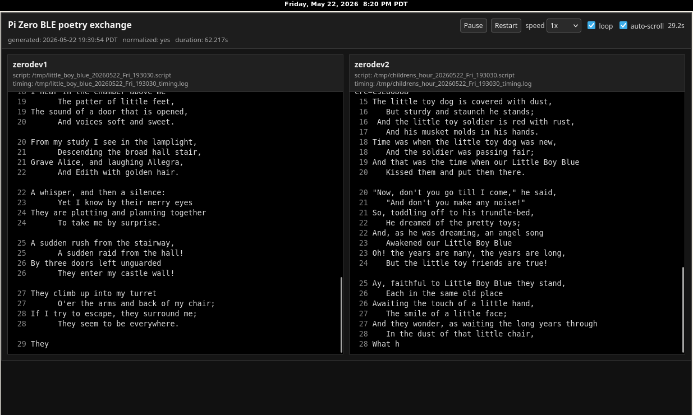The image size is (693, 415).
Task: Click the normalized: yes label
Action: click(146, 40)
